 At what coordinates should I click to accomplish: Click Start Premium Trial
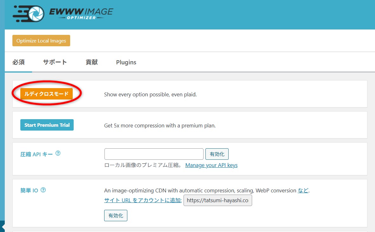click(x=47, y=125)
